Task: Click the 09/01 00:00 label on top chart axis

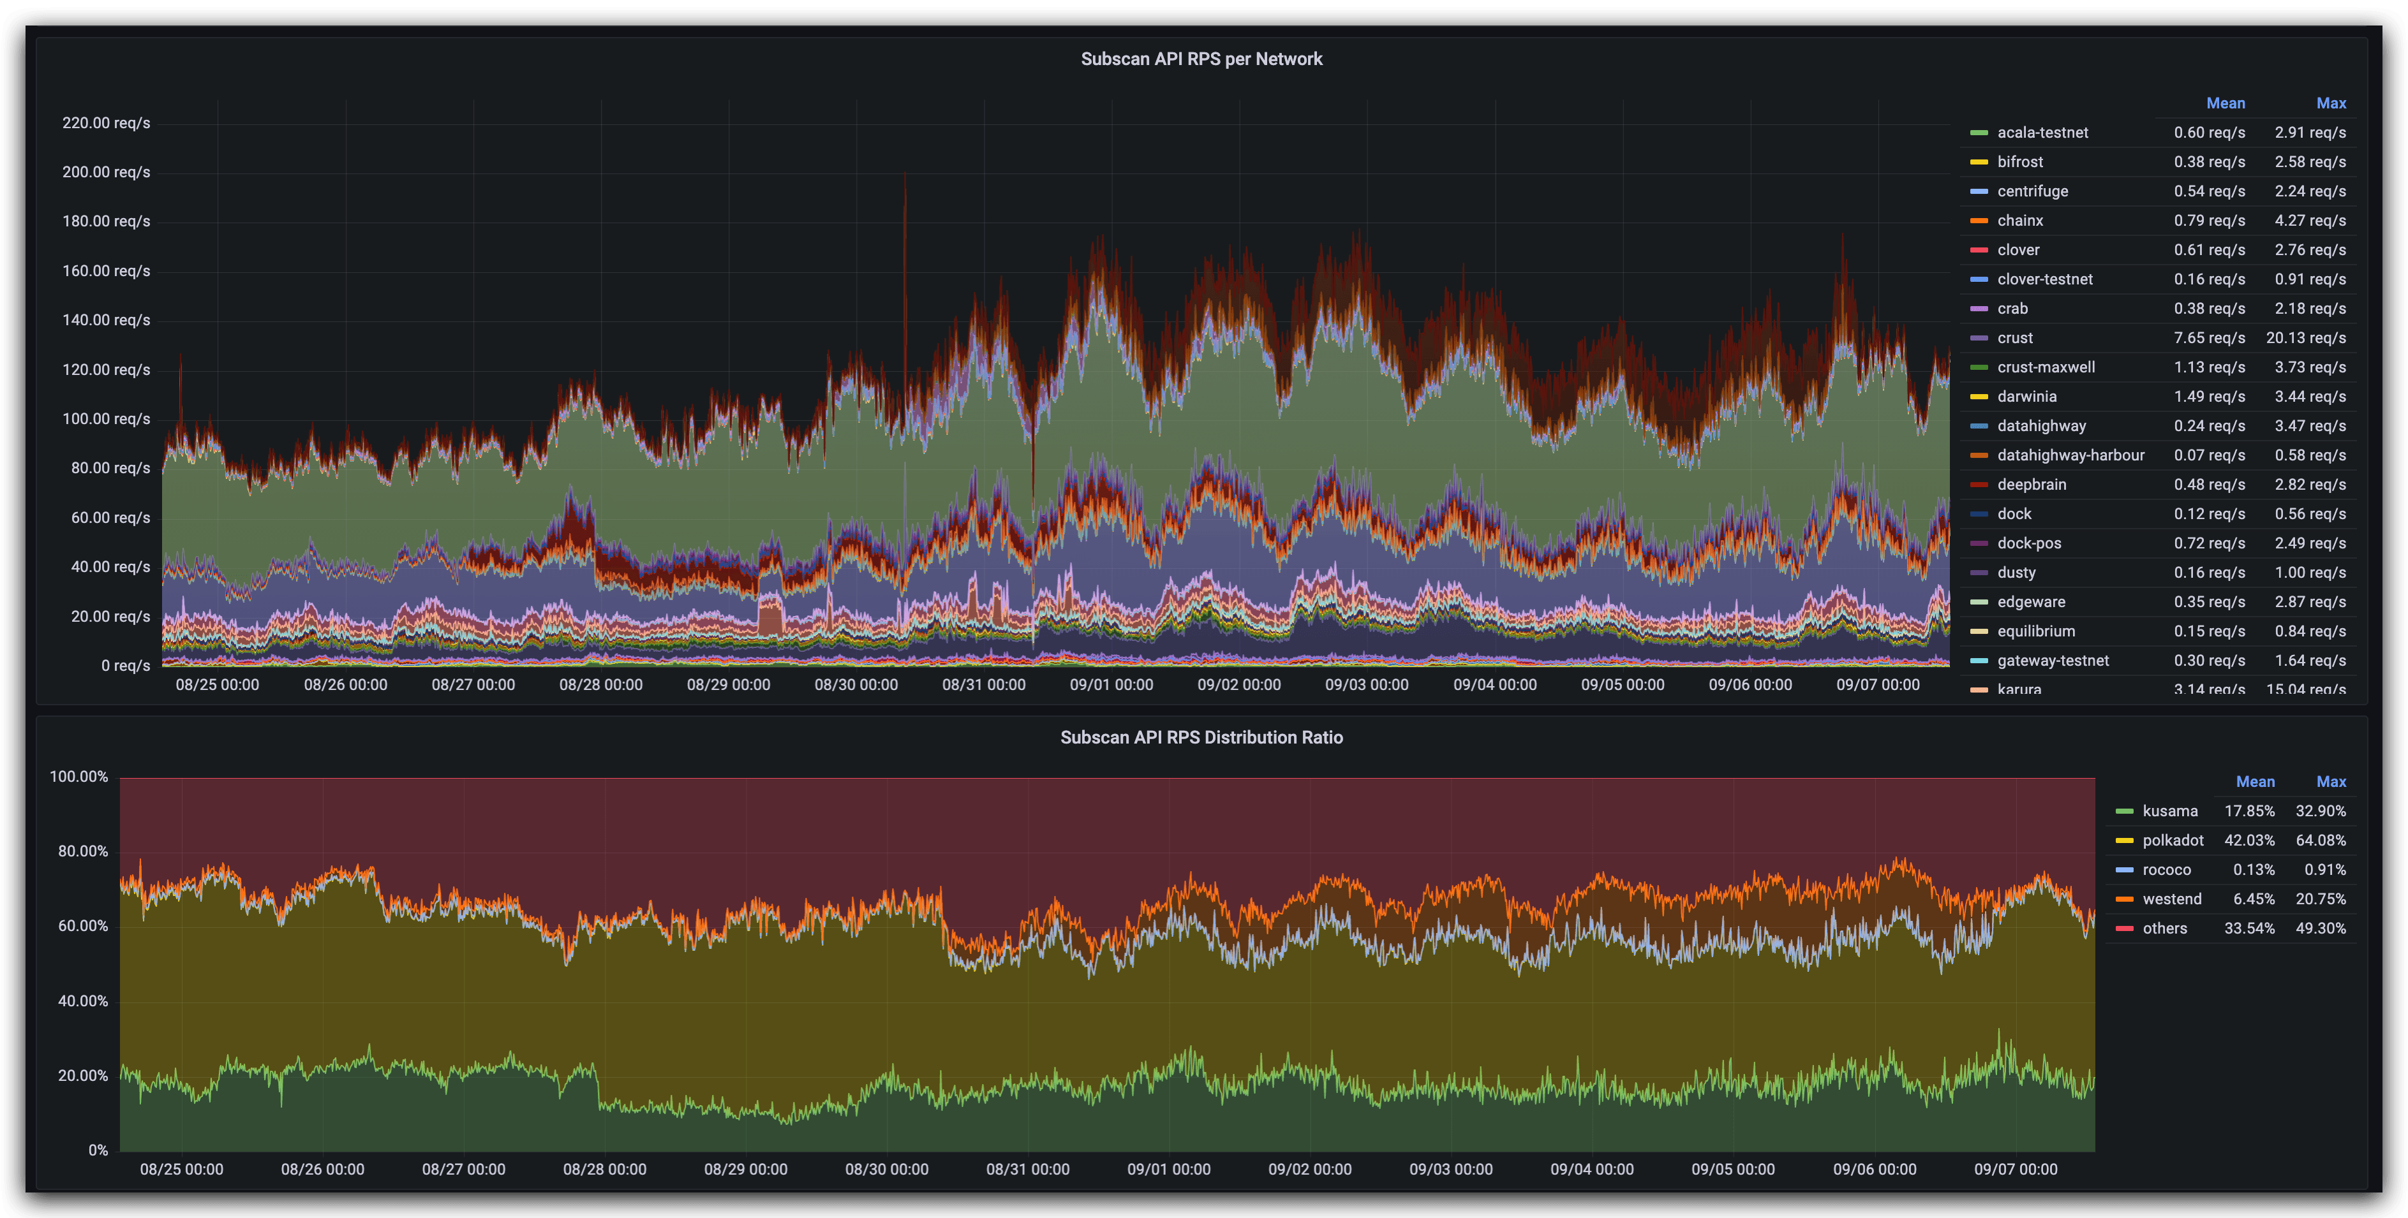Action: (x=1110, y=685)
